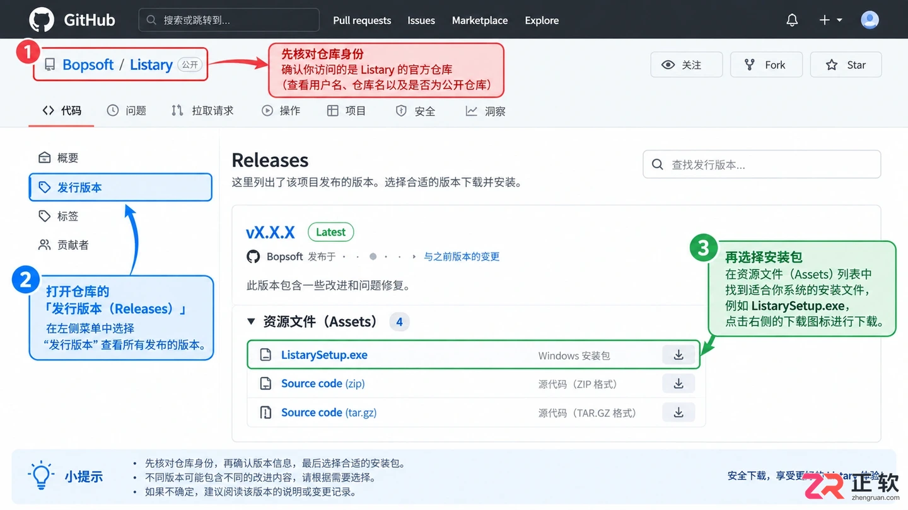This screenshot has width=908, height=510.
Task: Go to Pull requests
Action: (x=362, y=20)
